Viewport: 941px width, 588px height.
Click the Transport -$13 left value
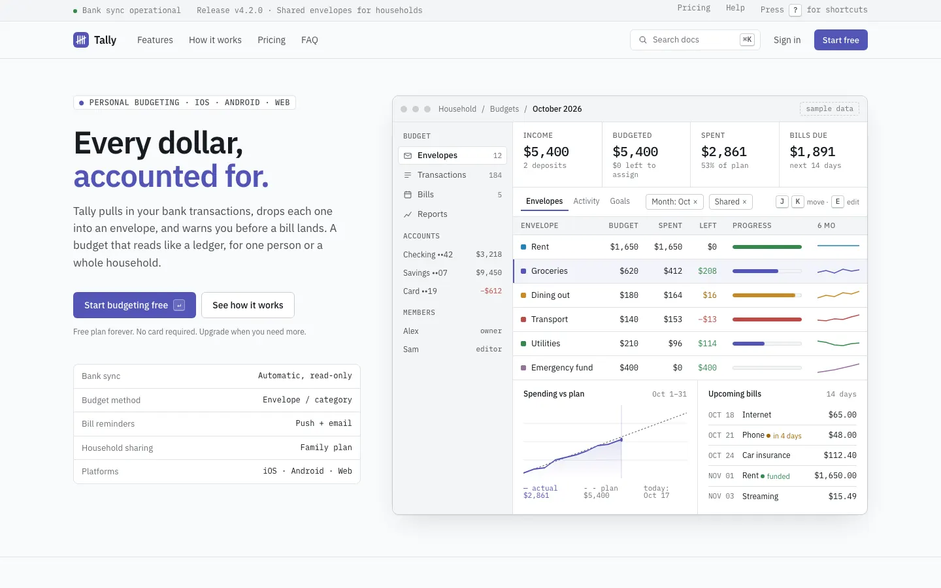coord(707,319)
